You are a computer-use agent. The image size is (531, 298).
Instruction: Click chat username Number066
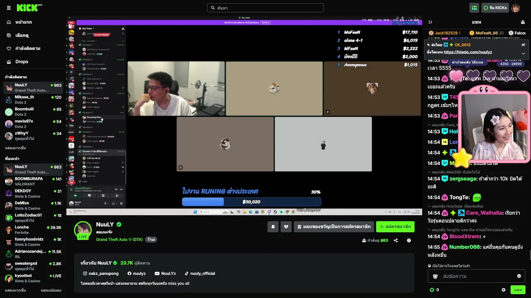[x=465, y=247]
